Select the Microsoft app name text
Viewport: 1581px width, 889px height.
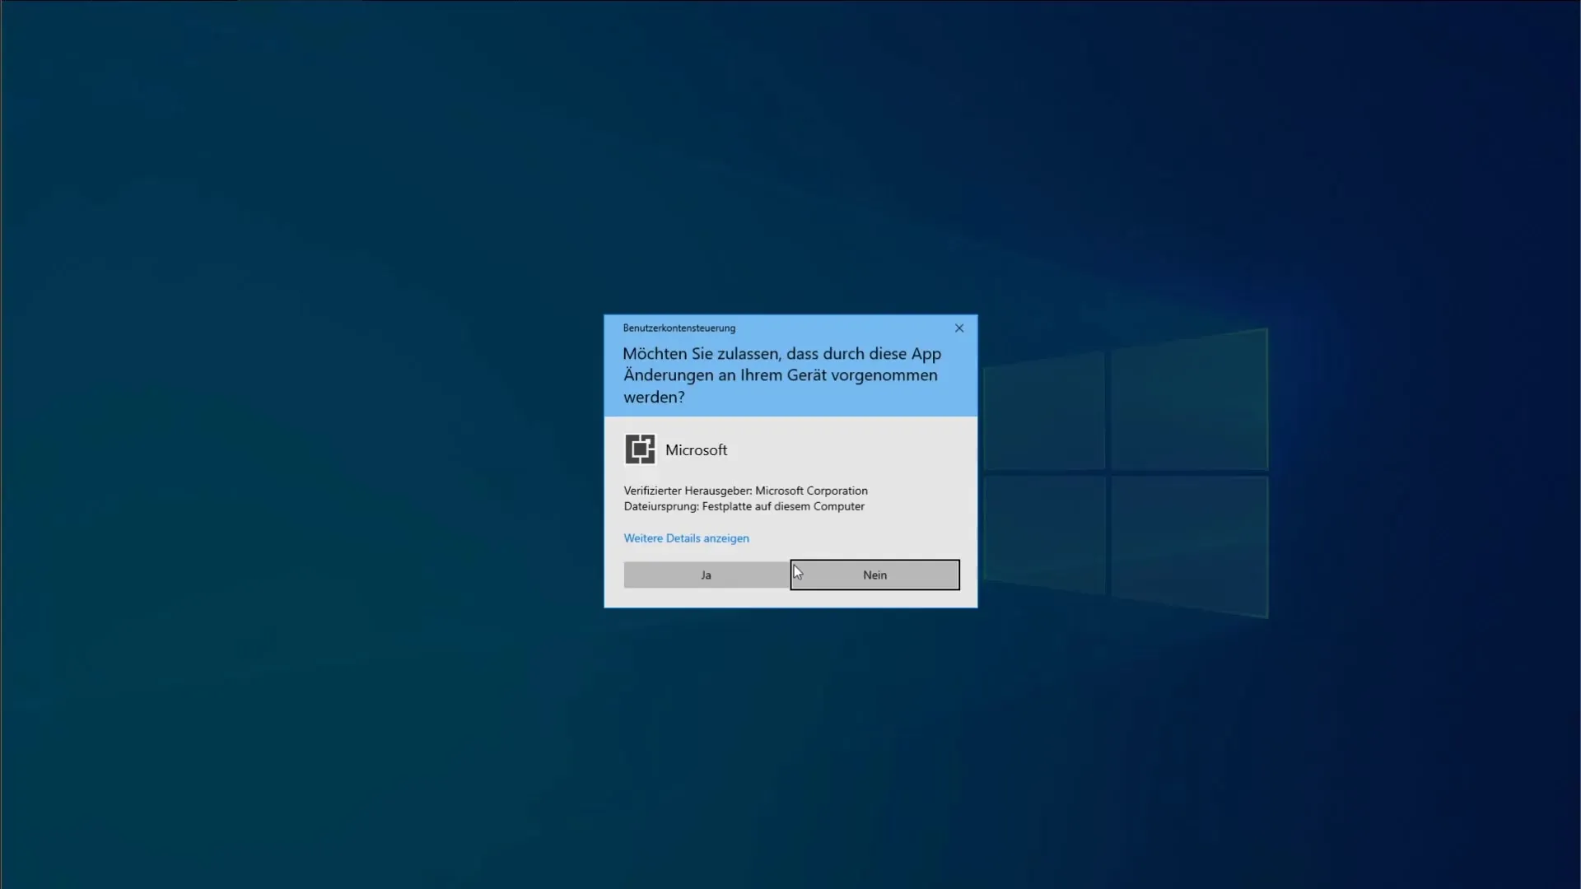[696, 450]
